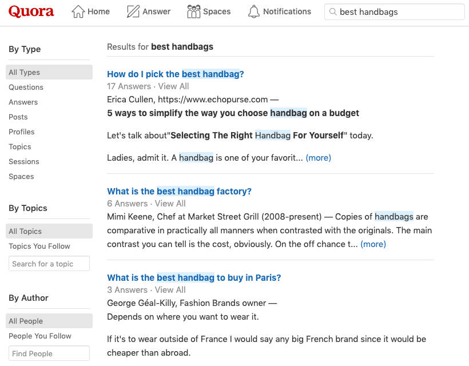This screenshot has width=469, height=366.
Task: Focus the 'best handbags' search box
Action: tap(394, 11)
